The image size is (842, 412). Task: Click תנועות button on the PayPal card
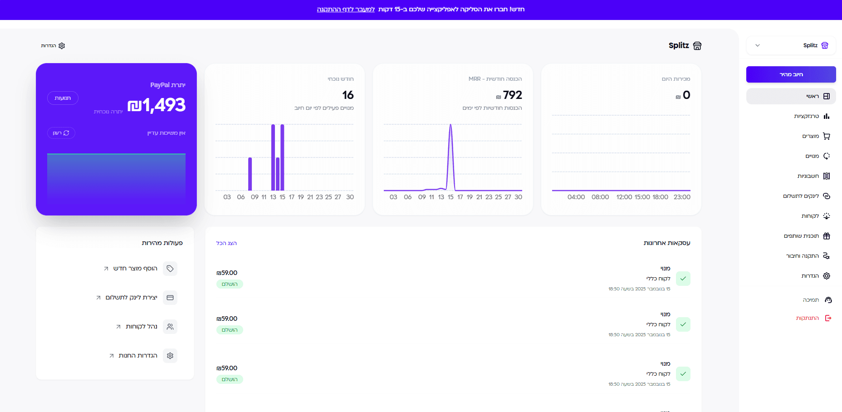63,98
